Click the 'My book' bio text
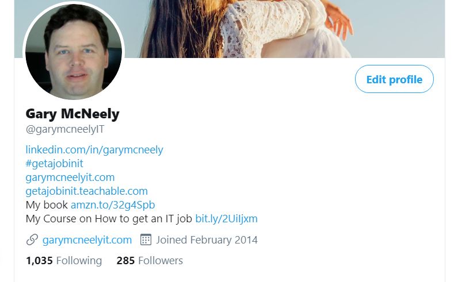 (47, 205)
